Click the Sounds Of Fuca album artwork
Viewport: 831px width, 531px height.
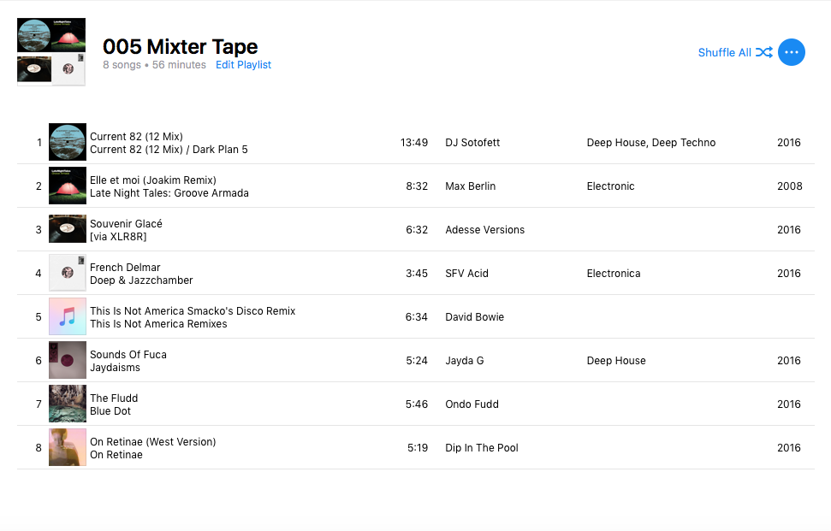[68, 360]
